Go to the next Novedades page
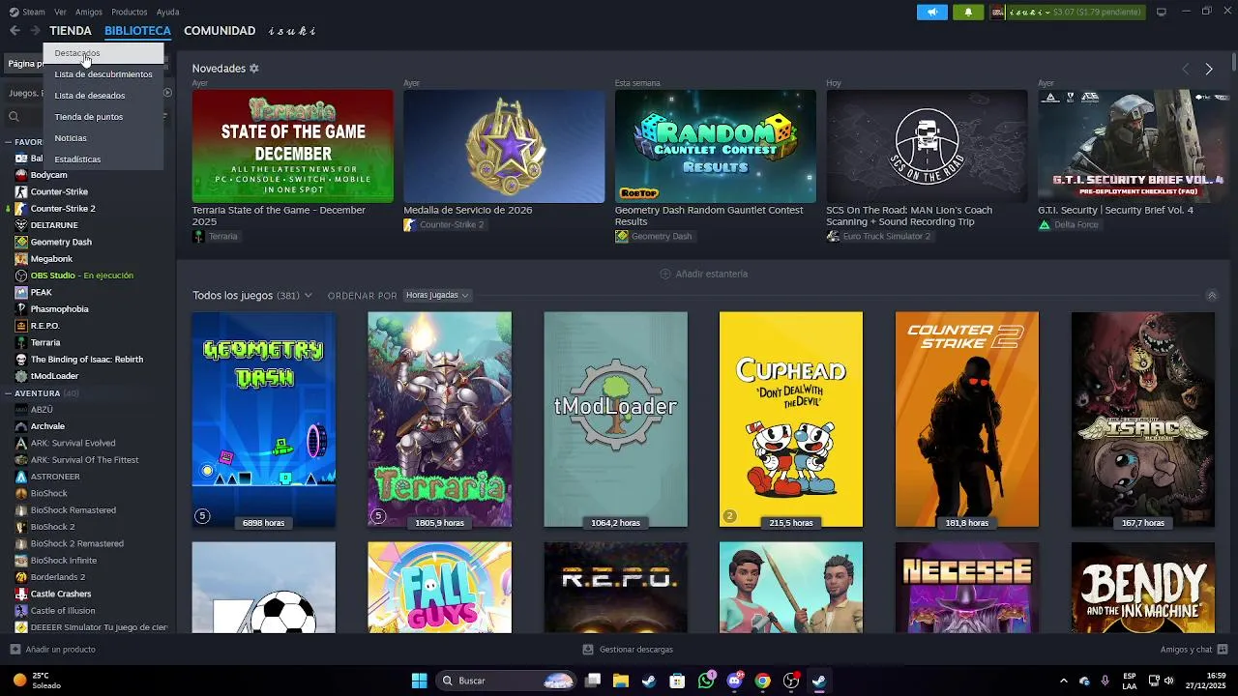Image resolution: width=1238 pixels, height=696 pixels. point(1209,69)
